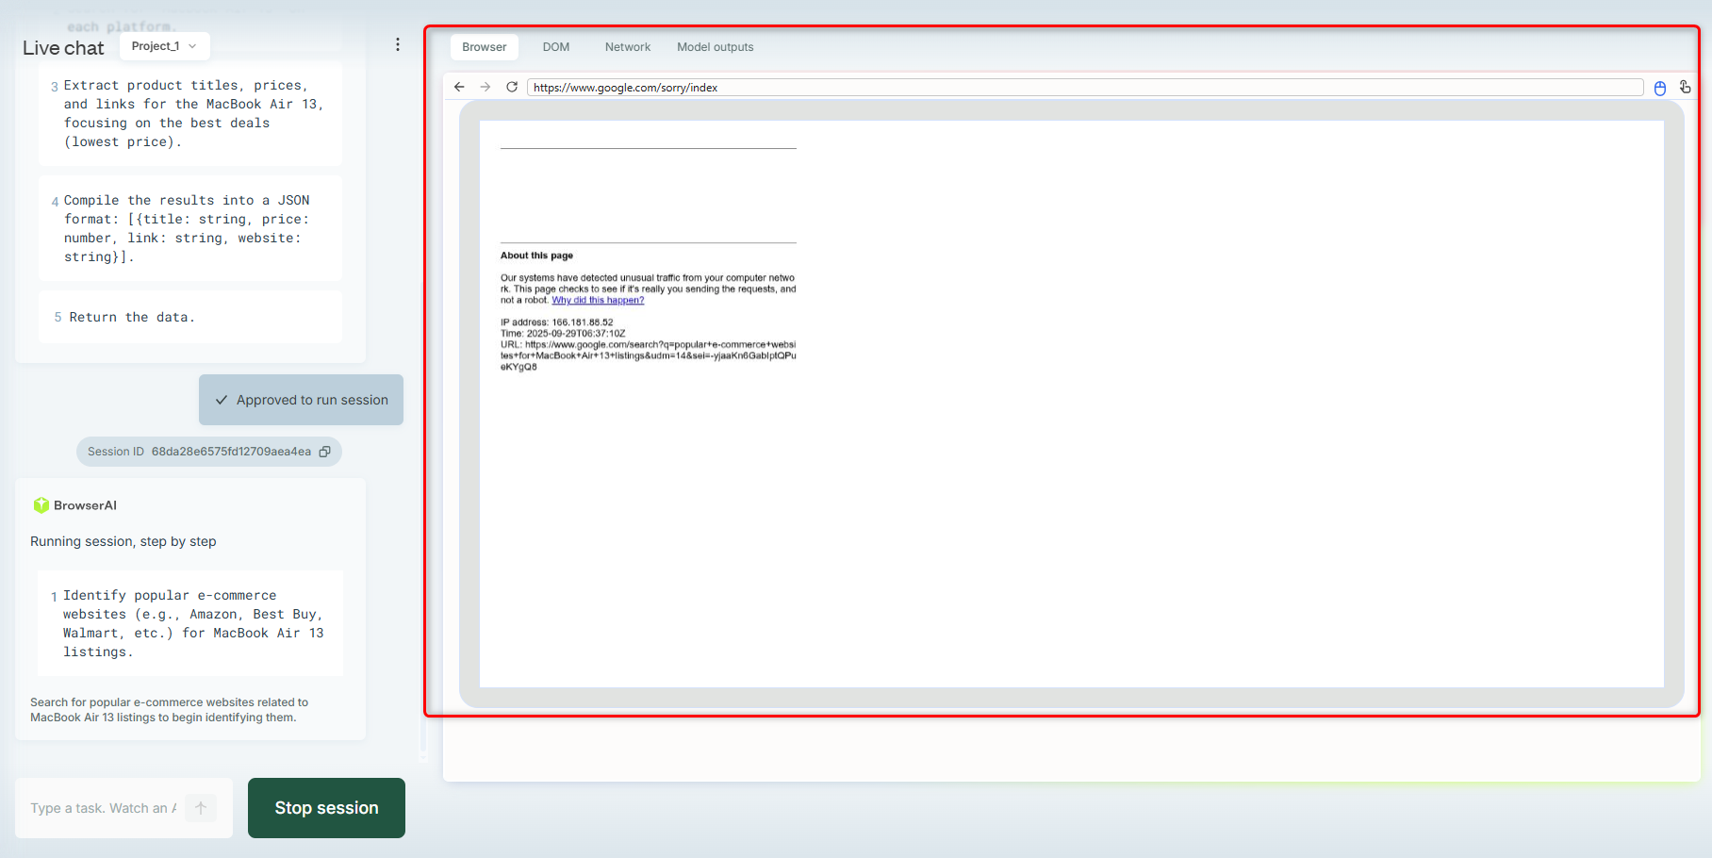Screen dimensions: 1712x858
Task: Click the URL address field
Action: 1085,88
